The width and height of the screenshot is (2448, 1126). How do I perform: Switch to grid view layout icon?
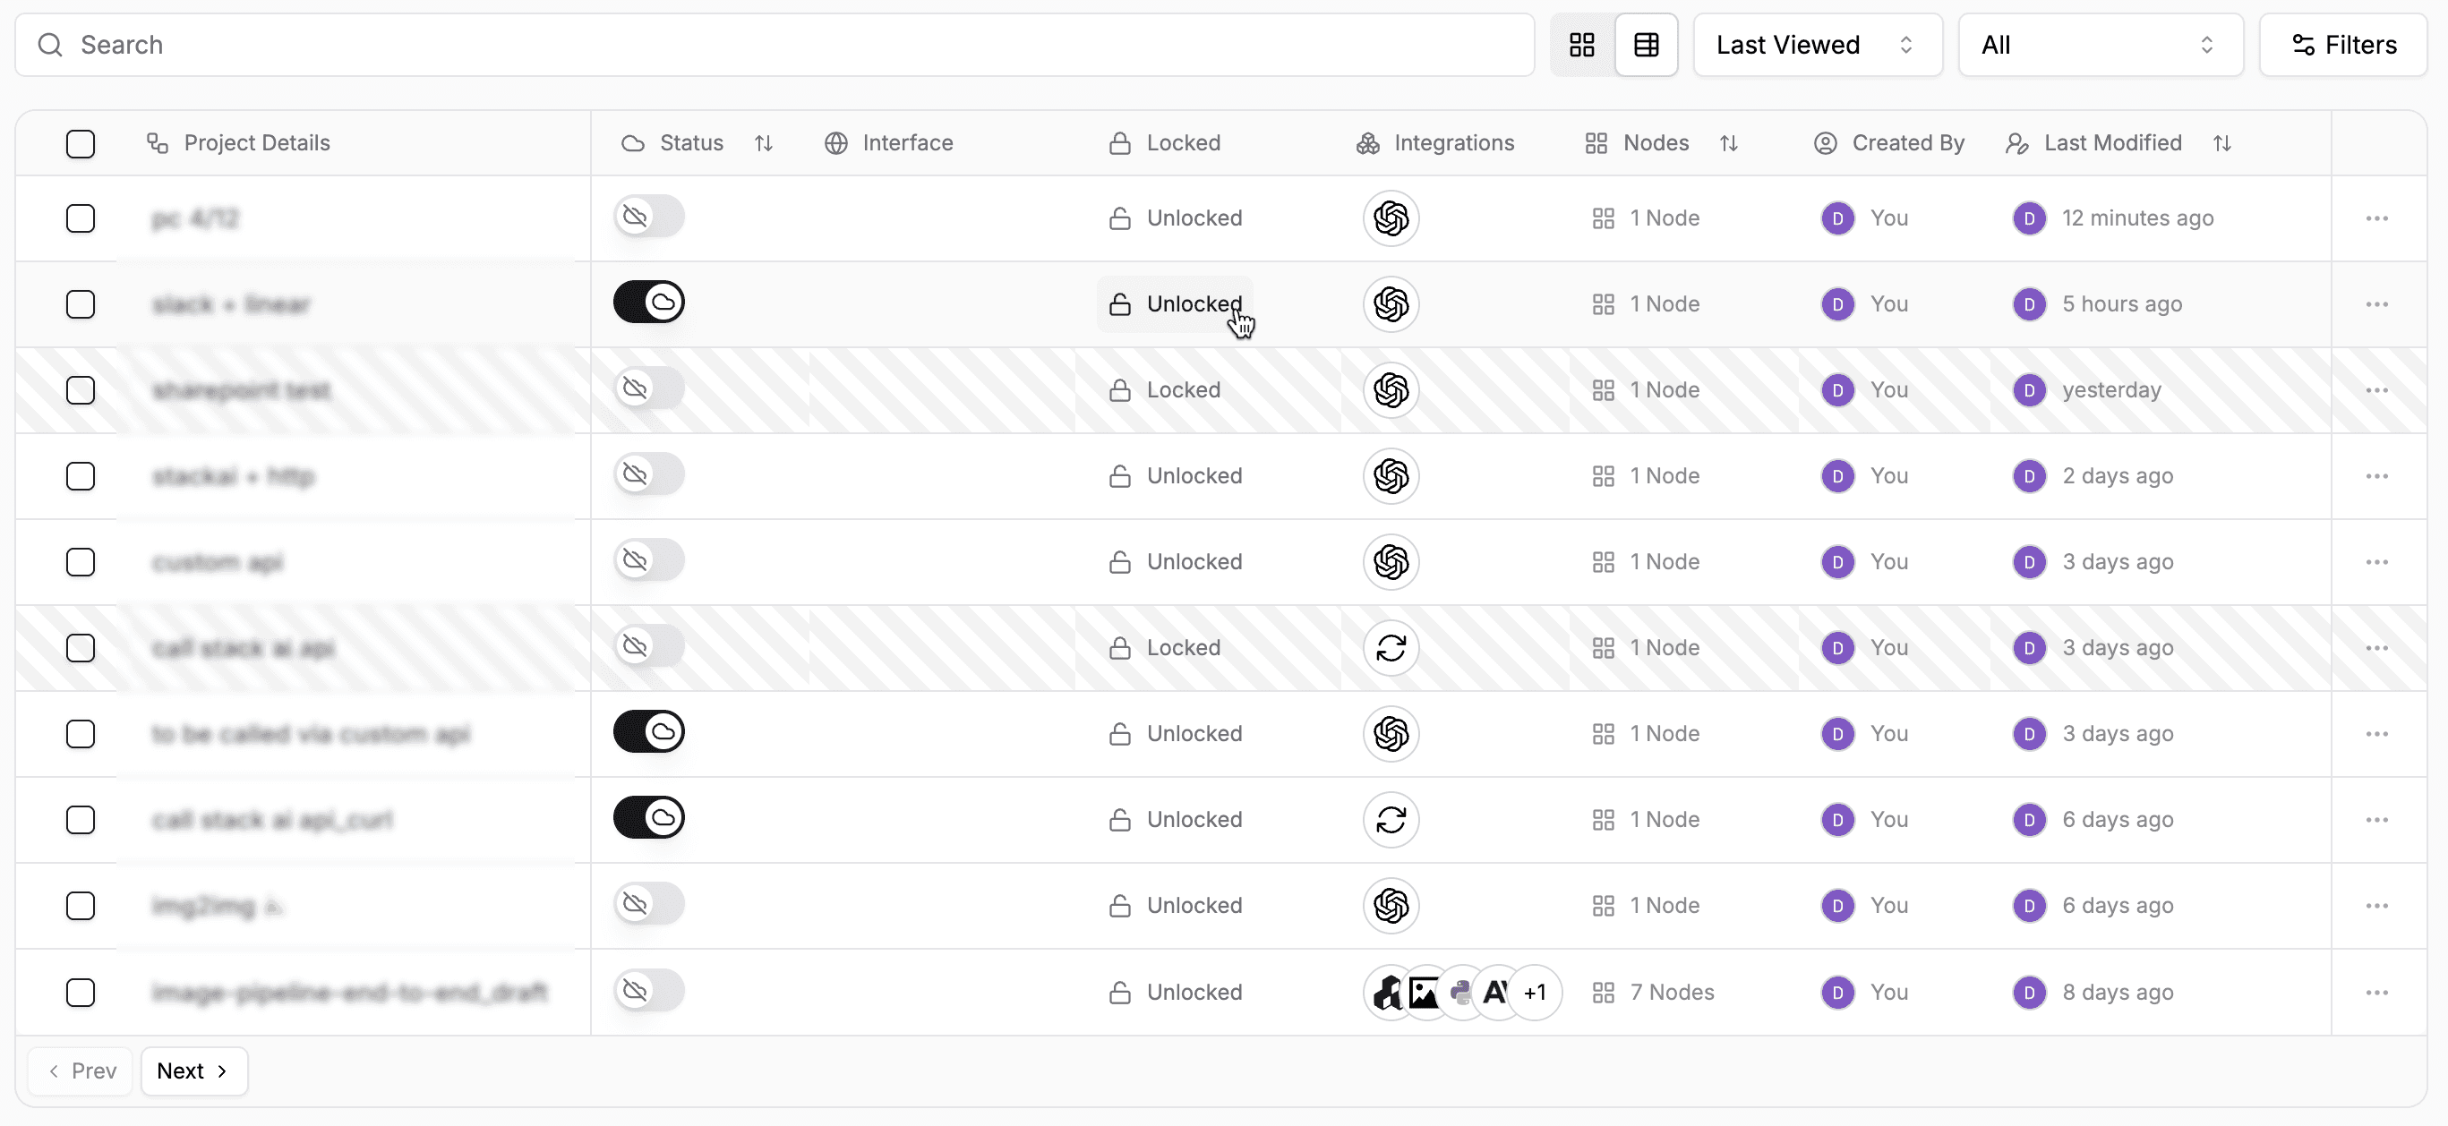click(x=1581, y=45)
